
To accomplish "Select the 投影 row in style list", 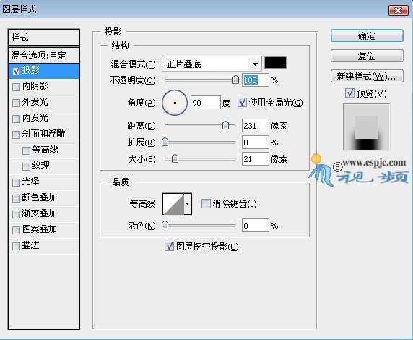I will coord(44,71).
